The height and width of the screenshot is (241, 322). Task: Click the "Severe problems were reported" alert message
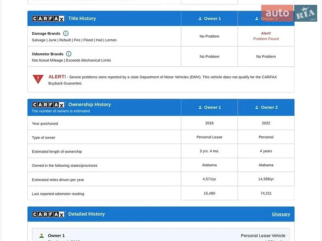click(163, 80)
